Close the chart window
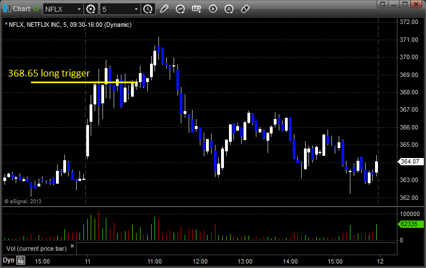426x268 pixels. click(416, 4)
